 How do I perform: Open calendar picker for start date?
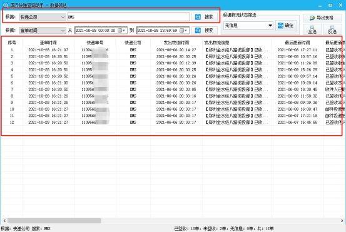[x=121, y=31]
